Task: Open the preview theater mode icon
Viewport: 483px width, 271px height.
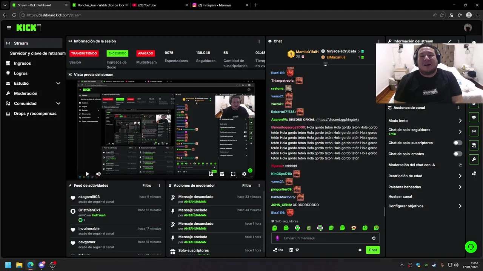Action: [x=222, y=174]
